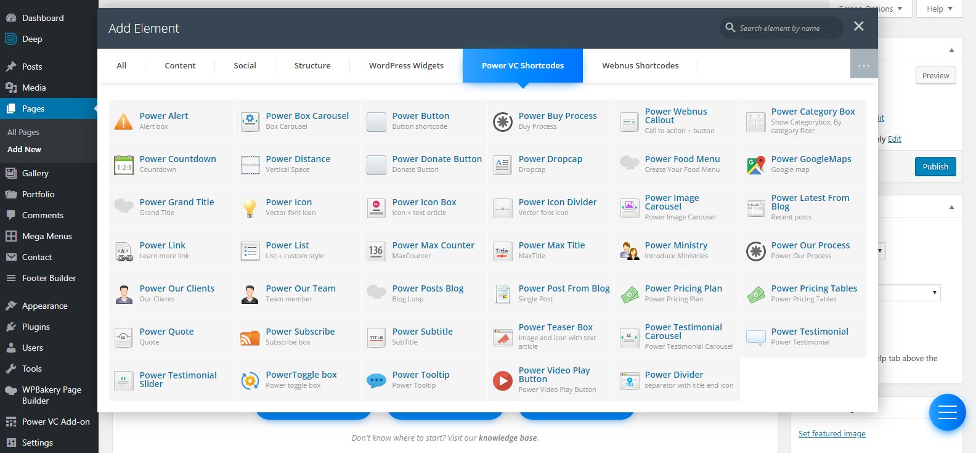
Task: Click the Power Video Play Button icon
Action: pyautogui.click(x=503, y=380)
